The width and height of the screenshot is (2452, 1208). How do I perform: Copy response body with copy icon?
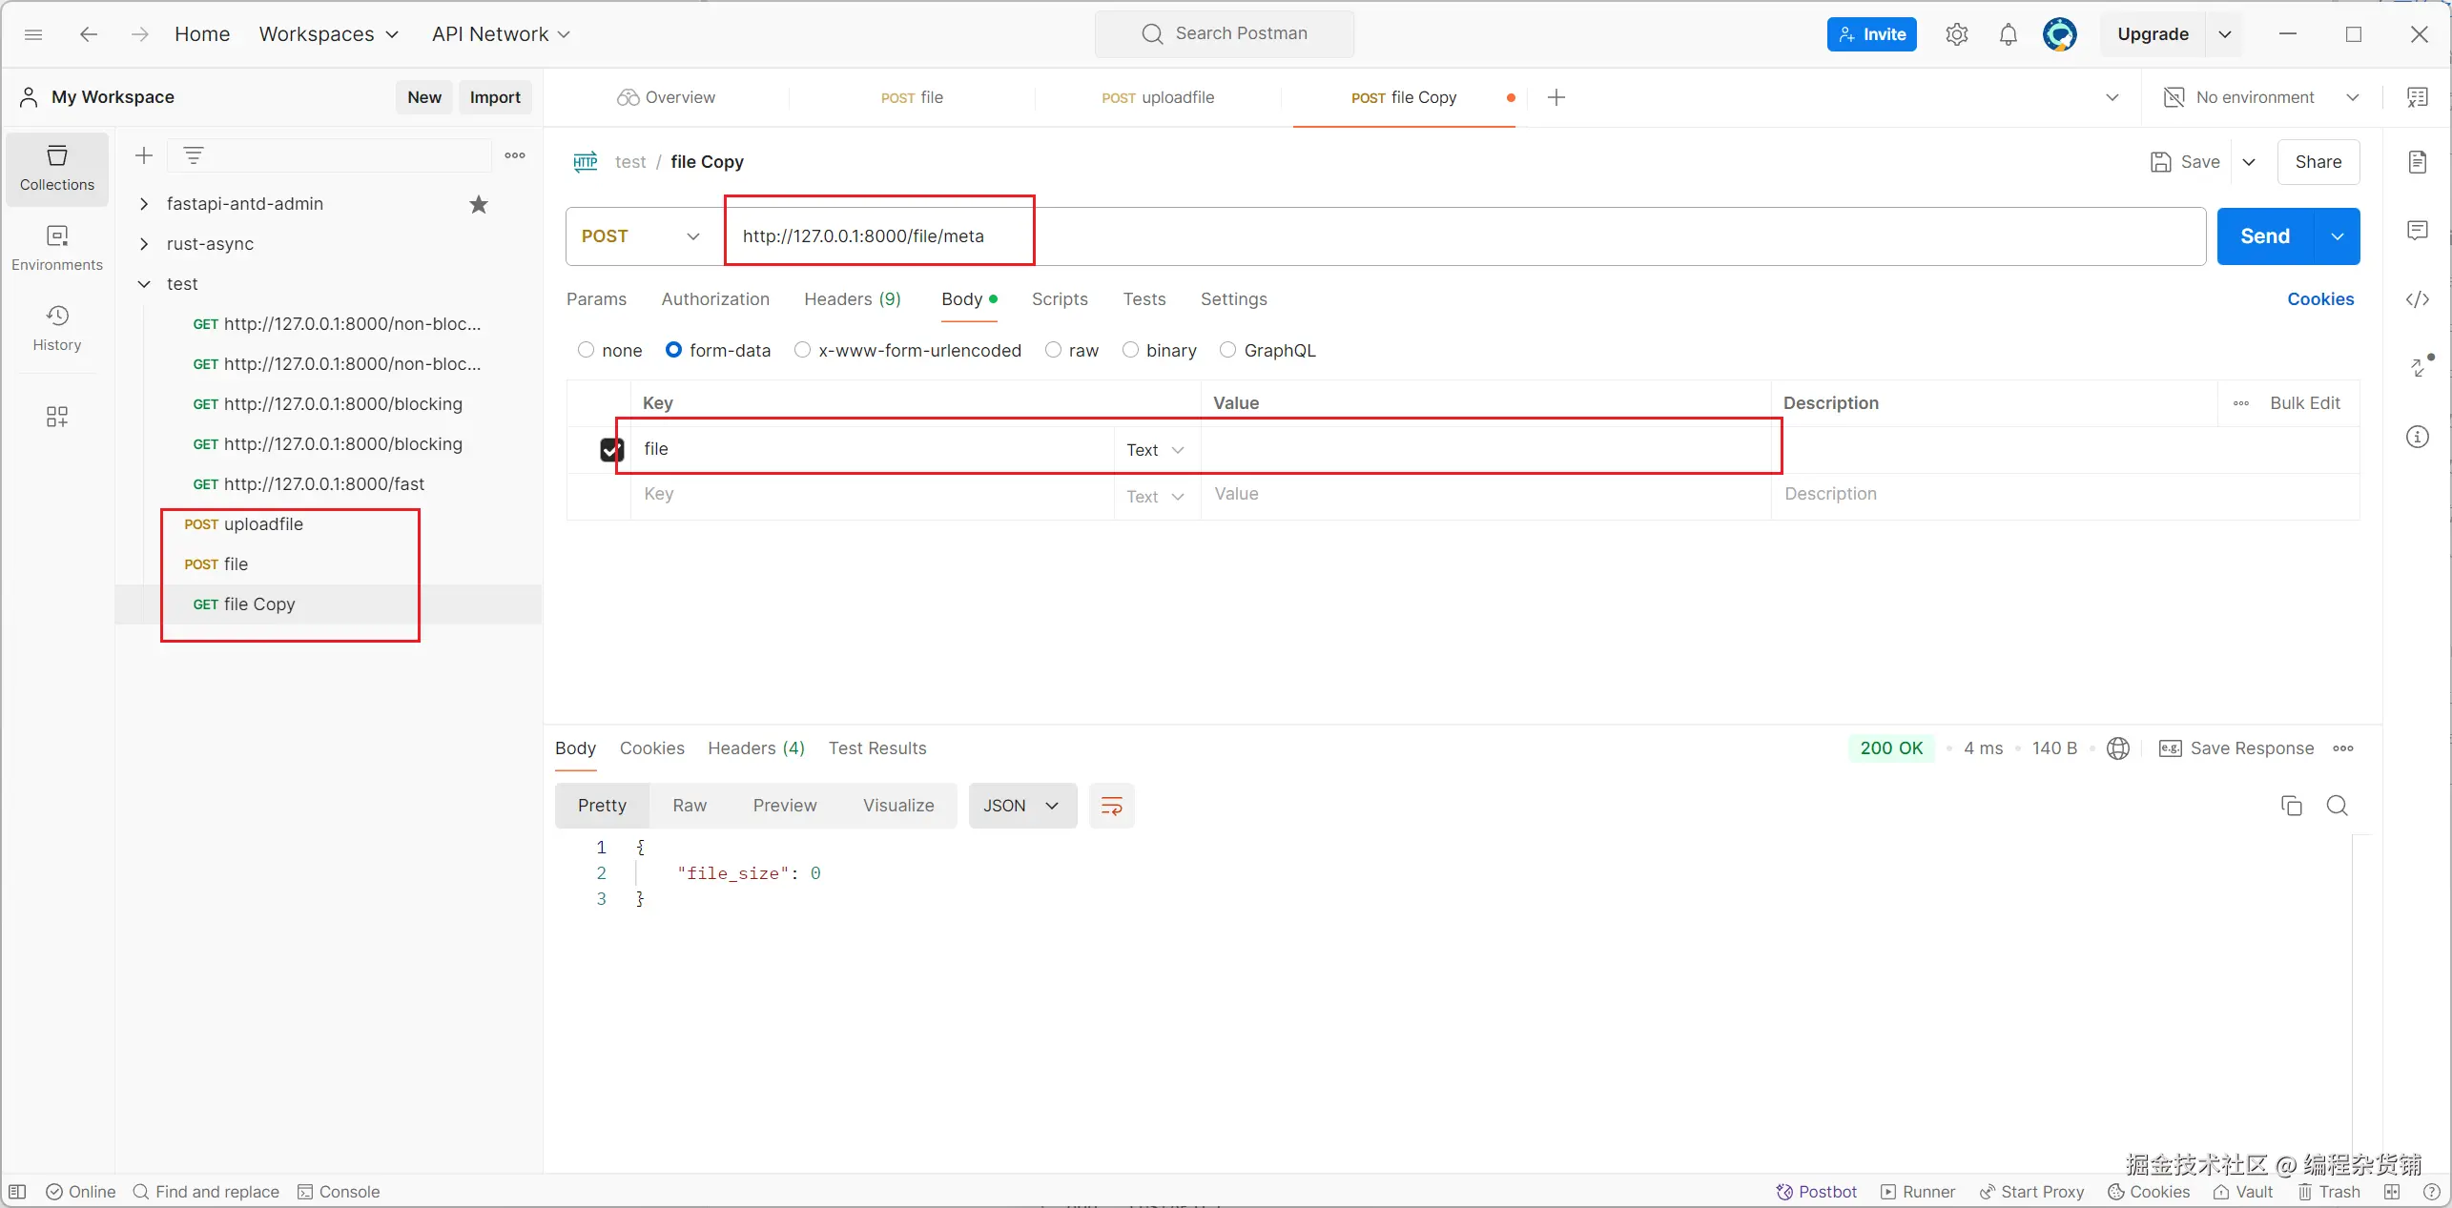click(2291, 806)
